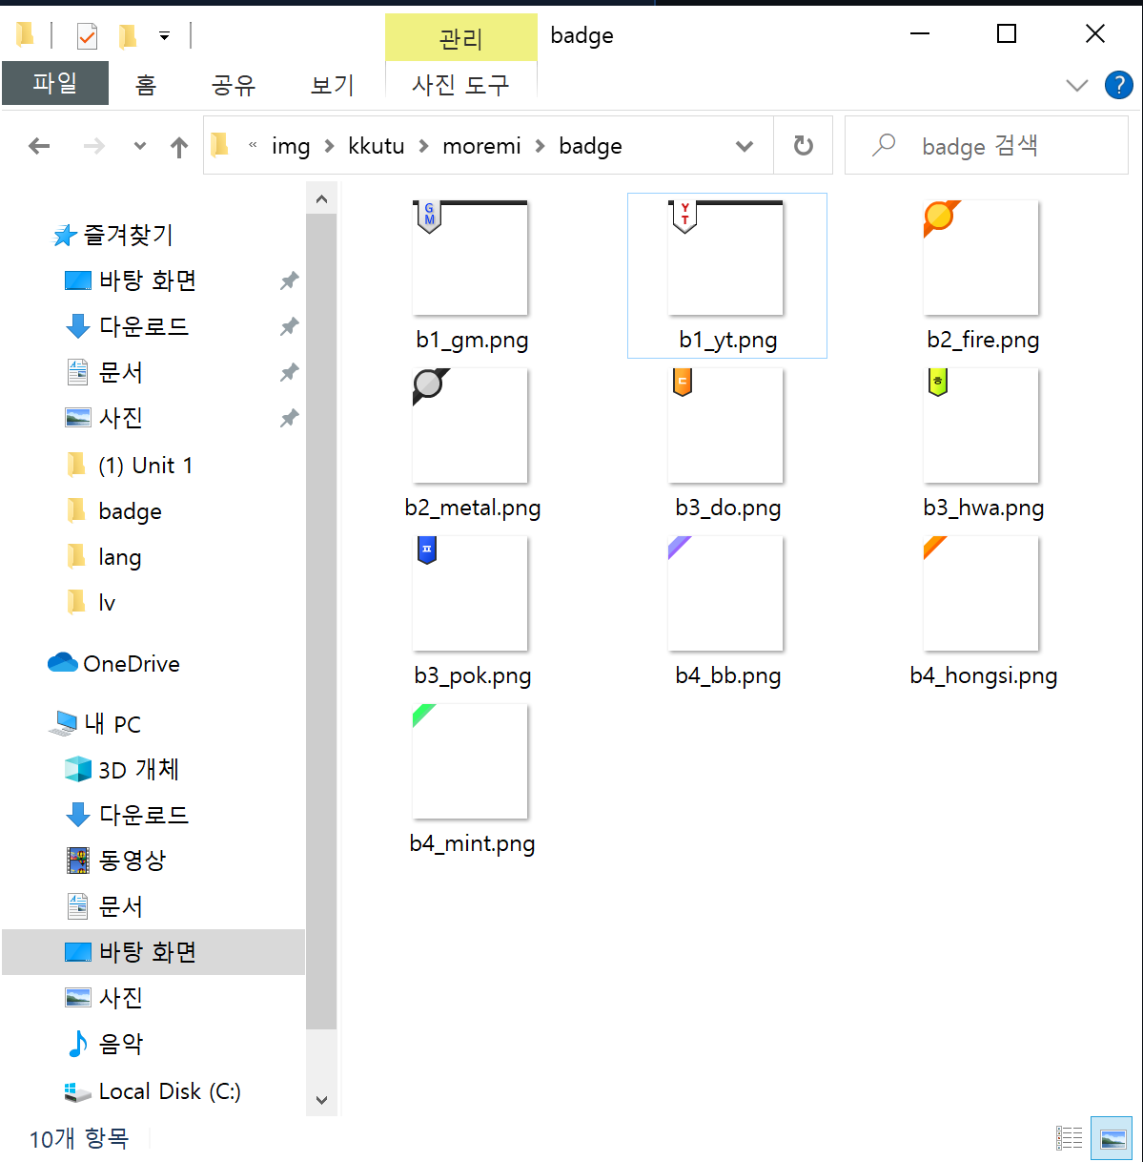1143x1162 pixels.
Task: Switch to the 공유 ribbon tab
Action: coord(234,85)
